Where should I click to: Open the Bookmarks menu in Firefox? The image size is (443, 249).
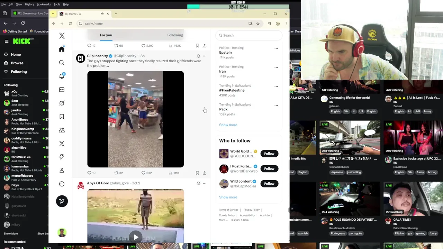pyautogui.click(x=44, y=4)
